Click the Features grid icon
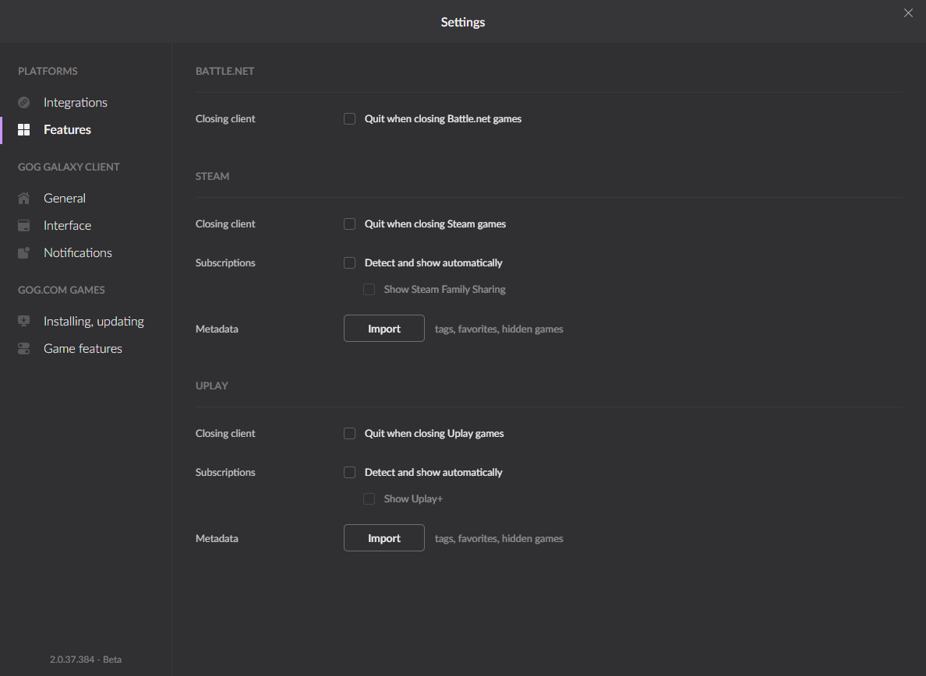 (x=23, y=130)
